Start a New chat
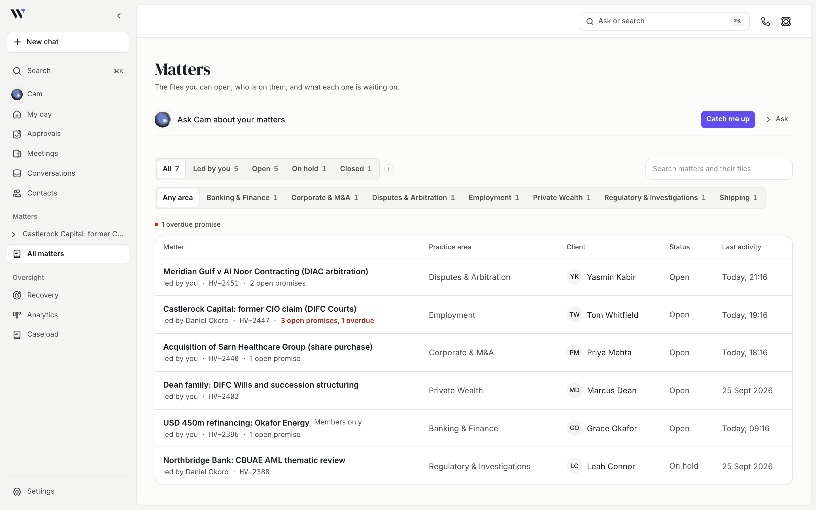Image resolution: width=816 pixels, height=510 pixels. coord(68,42)
